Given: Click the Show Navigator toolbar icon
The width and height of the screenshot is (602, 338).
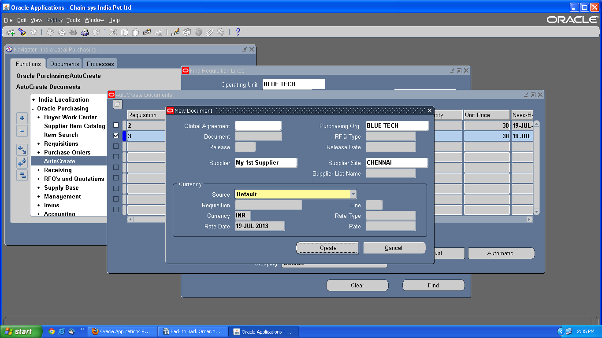Looking at the screenshot, I should point(33,32).
